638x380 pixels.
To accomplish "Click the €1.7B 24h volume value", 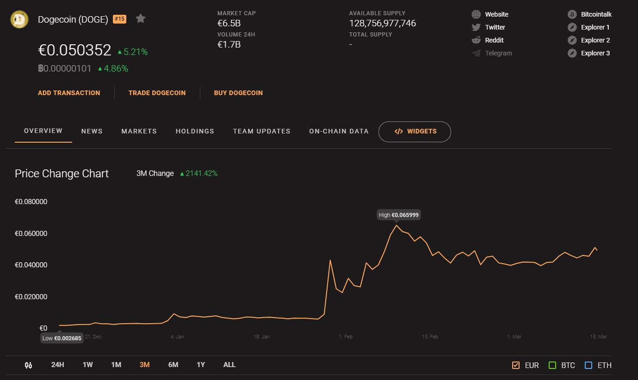I will (229, 44).
